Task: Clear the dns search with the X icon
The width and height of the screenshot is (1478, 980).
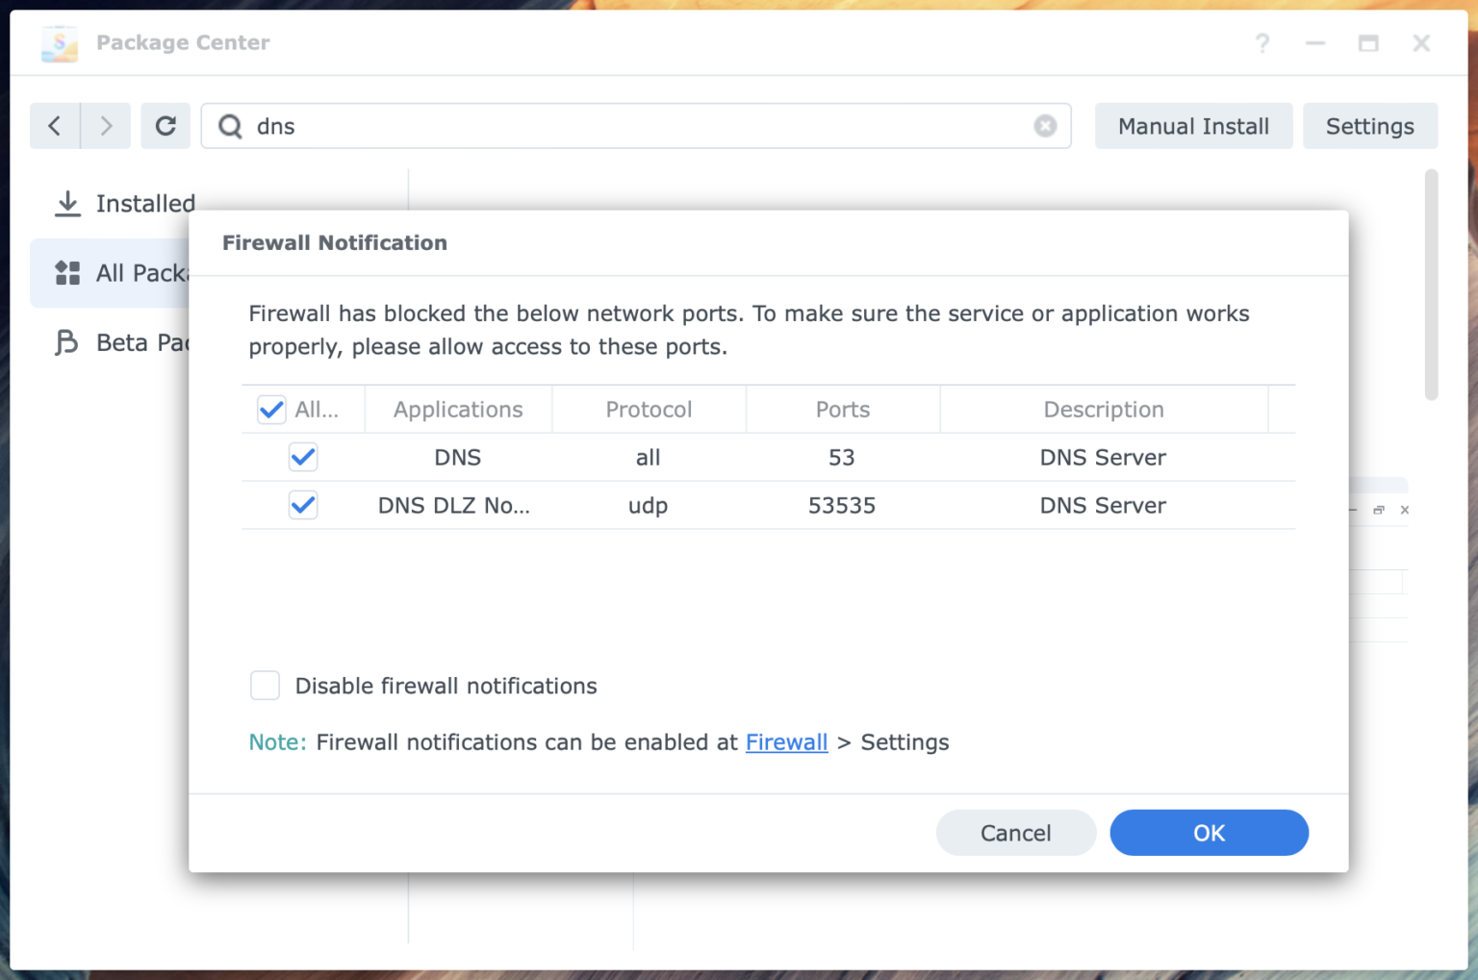Action: [x=1045, y=125]
